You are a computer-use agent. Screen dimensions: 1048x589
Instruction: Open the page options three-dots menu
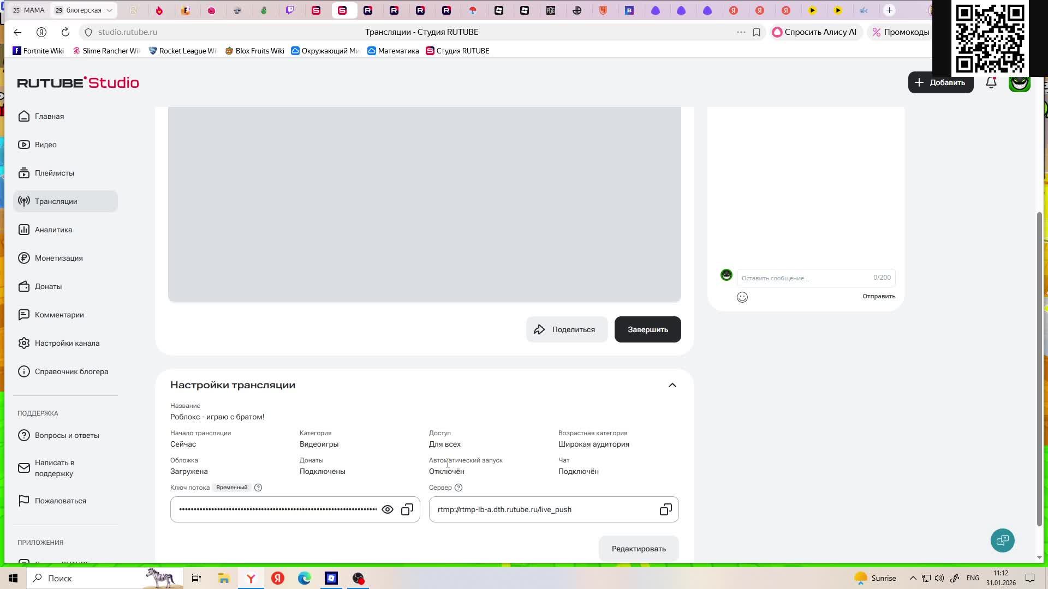point(741,32)
